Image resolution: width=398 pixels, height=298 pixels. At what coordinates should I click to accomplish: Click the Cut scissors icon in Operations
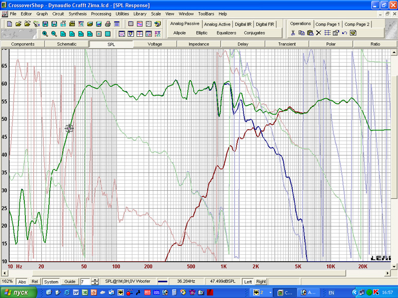point(293,33)
